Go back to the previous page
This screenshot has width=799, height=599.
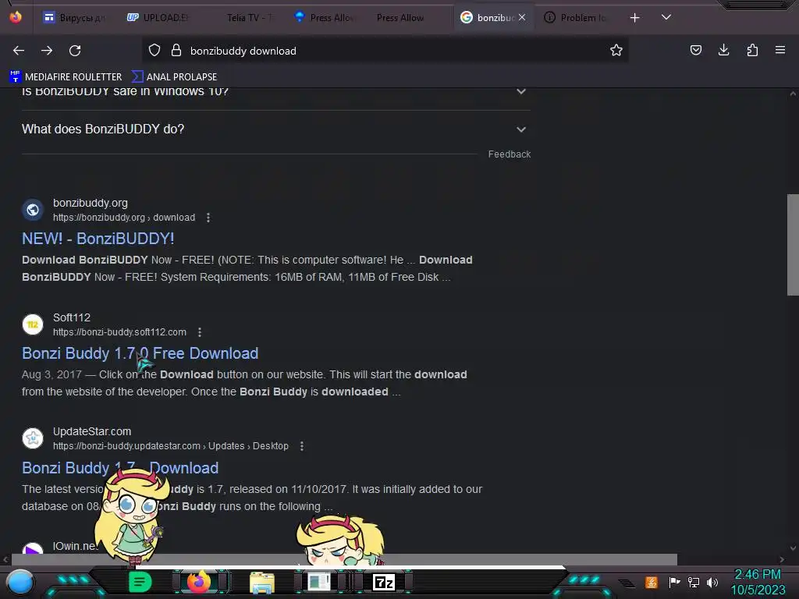tap(19, 51)
